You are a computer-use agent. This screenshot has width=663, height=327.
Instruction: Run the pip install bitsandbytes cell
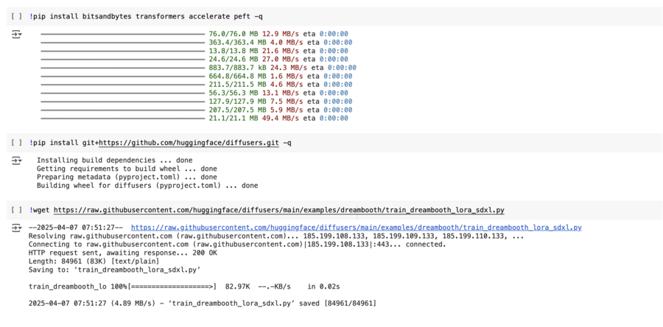17,16
